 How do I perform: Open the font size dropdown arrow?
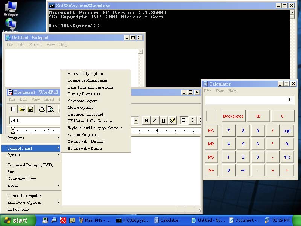coord(135,121)
